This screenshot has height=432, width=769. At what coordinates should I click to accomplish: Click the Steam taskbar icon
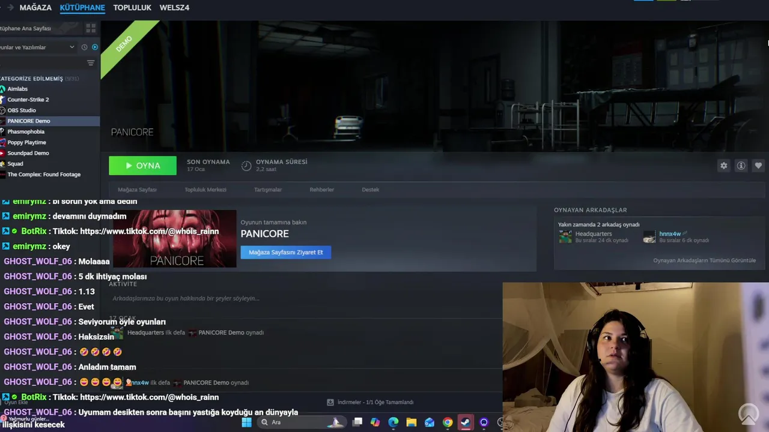(466, 422)
